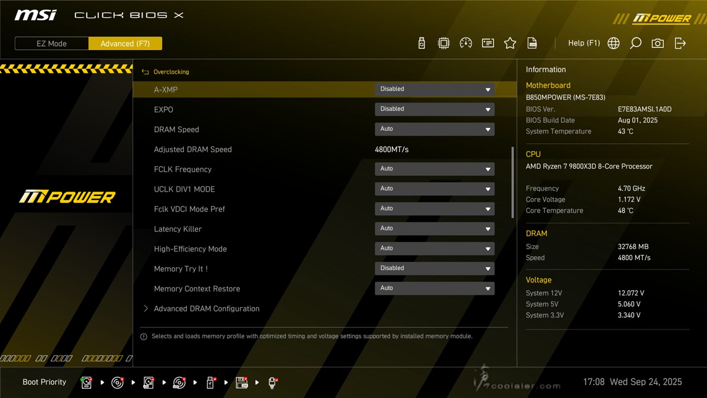Open the LOG file icon
Screen dimensions: 707x398
532,43
